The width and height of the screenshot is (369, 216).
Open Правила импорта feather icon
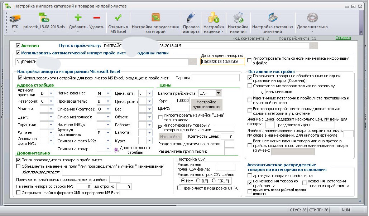click(x=191, y=18)
